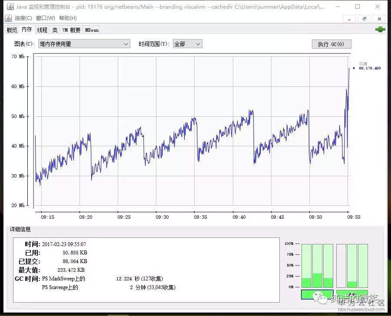Open the MBean tab
This screenshot has height=316, width=391.
pyautogui.click(x=92, y=30)
